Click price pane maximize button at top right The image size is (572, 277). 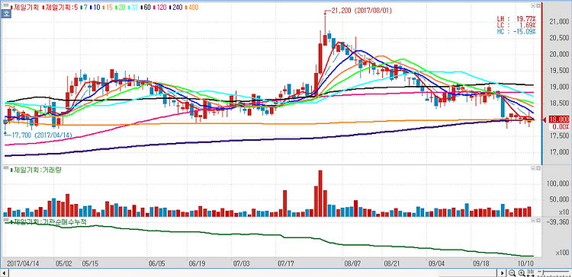point(538,5)
